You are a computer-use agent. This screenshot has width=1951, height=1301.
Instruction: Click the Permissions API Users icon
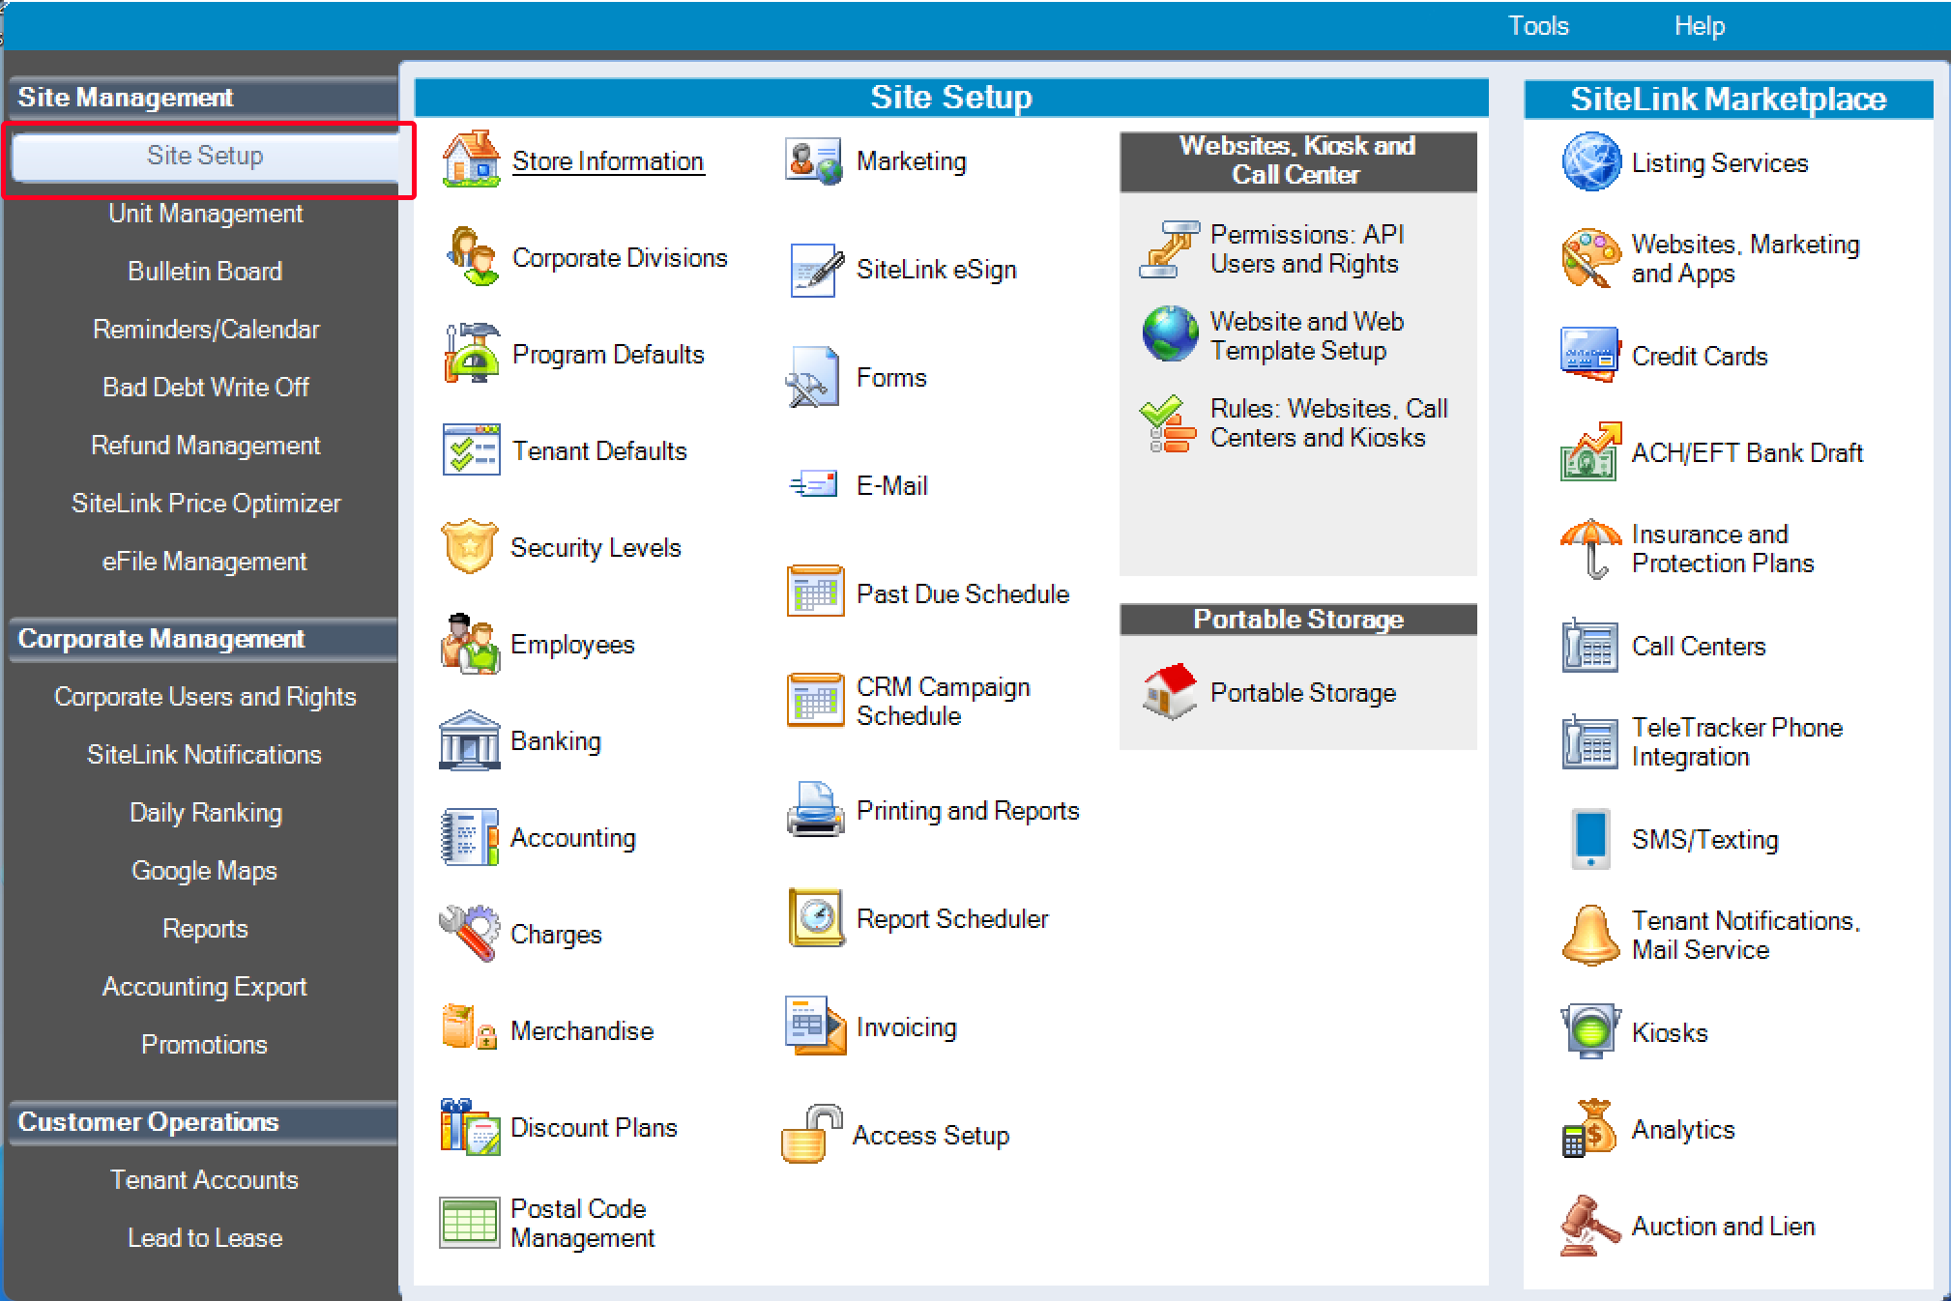(x=1170, y=248)
